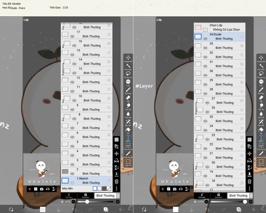
Task: Select layer 32 in the layer list
Action: click(x=220, y=55)
